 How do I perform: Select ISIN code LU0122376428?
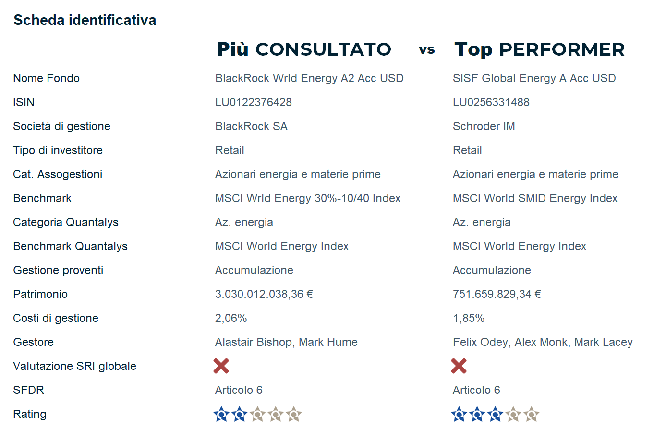(253, 102)
